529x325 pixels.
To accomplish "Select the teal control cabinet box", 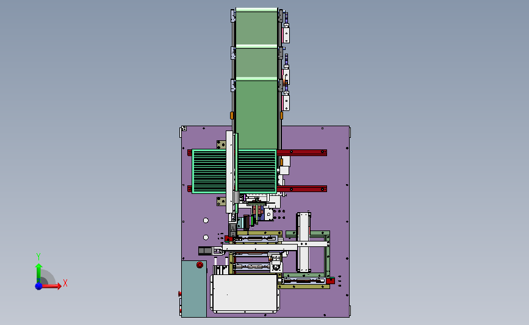I will [x=194, y=288].
